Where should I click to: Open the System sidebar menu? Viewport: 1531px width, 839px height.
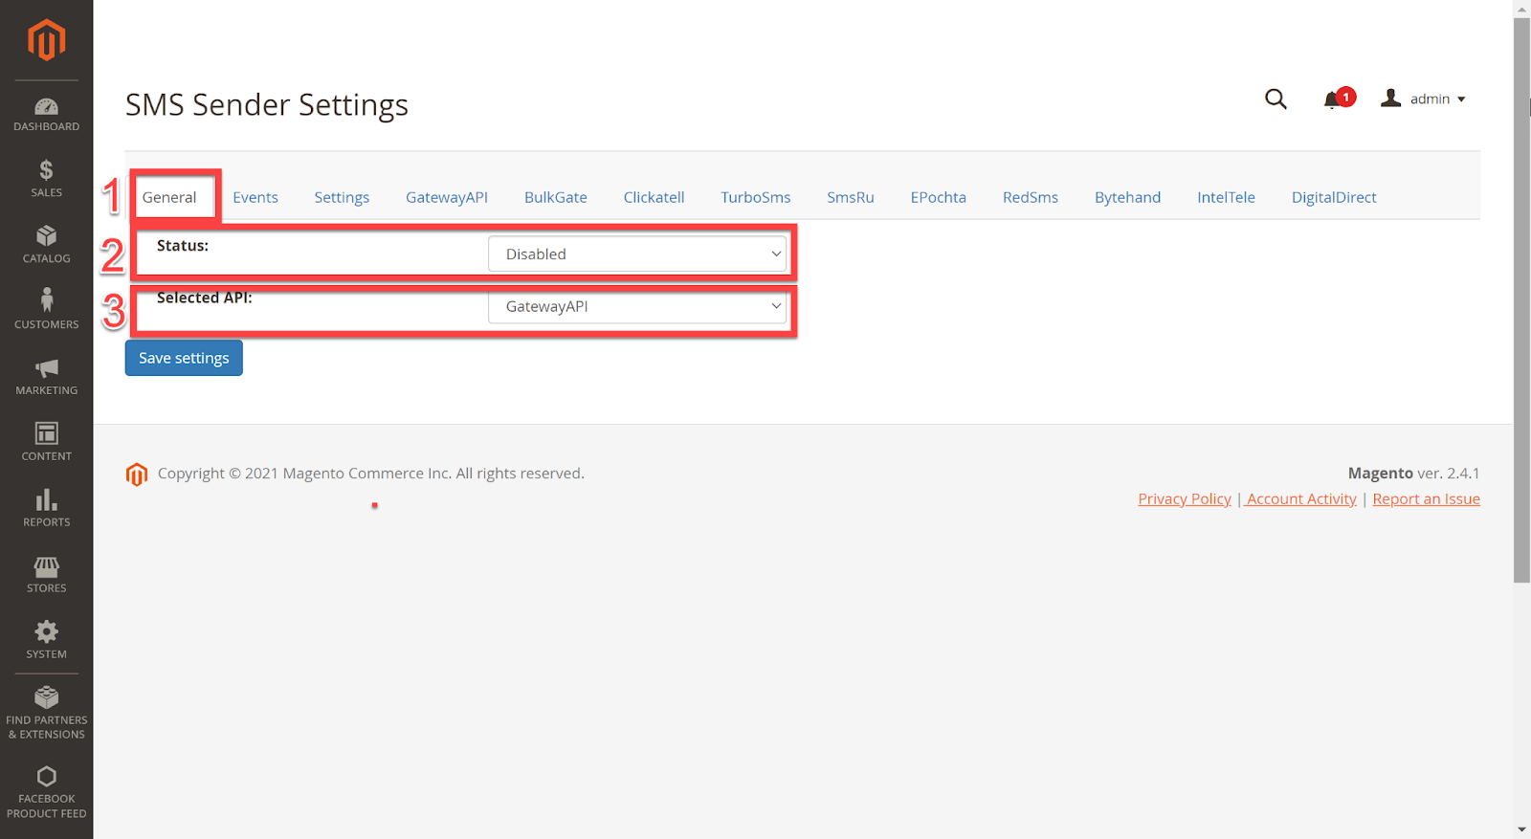pyautogui.click(x=46, y=641)
